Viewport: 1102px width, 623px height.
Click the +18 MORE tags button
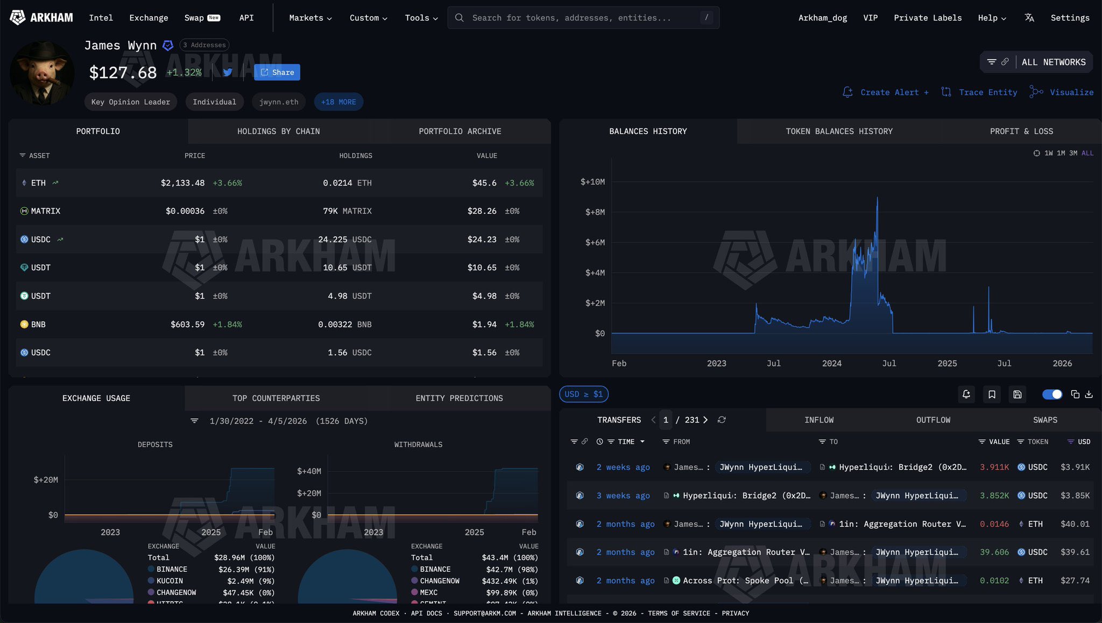point(338,102)
